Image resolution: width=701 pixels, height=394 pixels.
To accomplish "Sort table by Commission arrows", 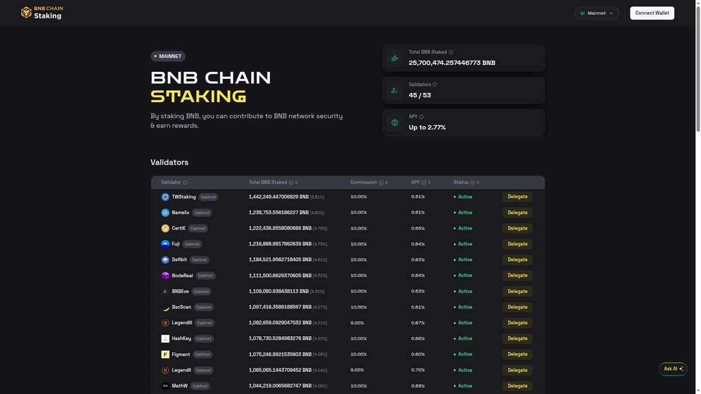I will pos(387,183).
